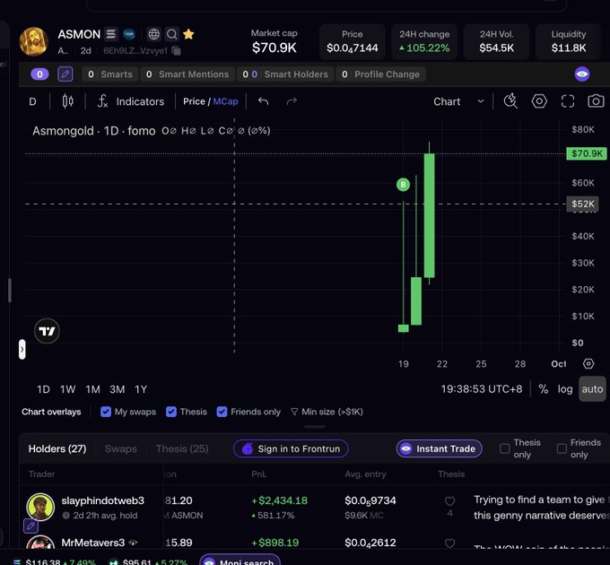Click the green B buy marker on chart
Viewport: 610px width, 565px height.
(x=403, y=185)
